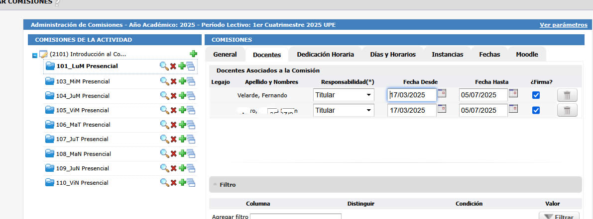Collapse the (2101) Introducción tree node
The image size is (593, 219).
34,56
